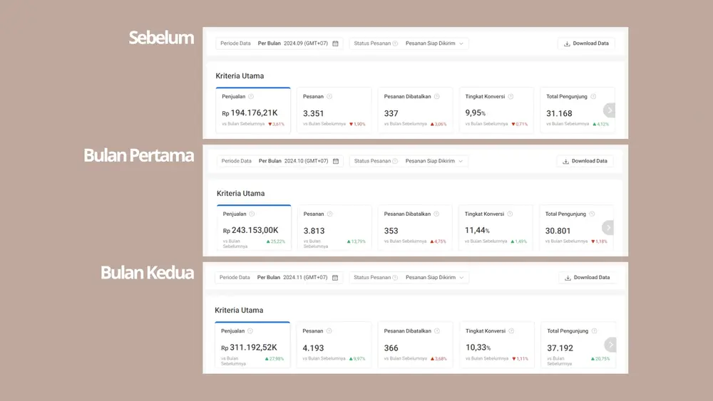Click help icon next to Status Pesanan in 2024.10 panel
The height and width of the screenshot is (401, 713).
point(396,161)
